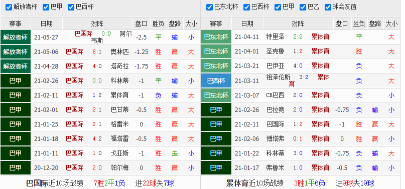Image resolution: width=405 pixels, height=189 pixels.
Task: Click handicap value -1.75
Action: tap(141, 66)
